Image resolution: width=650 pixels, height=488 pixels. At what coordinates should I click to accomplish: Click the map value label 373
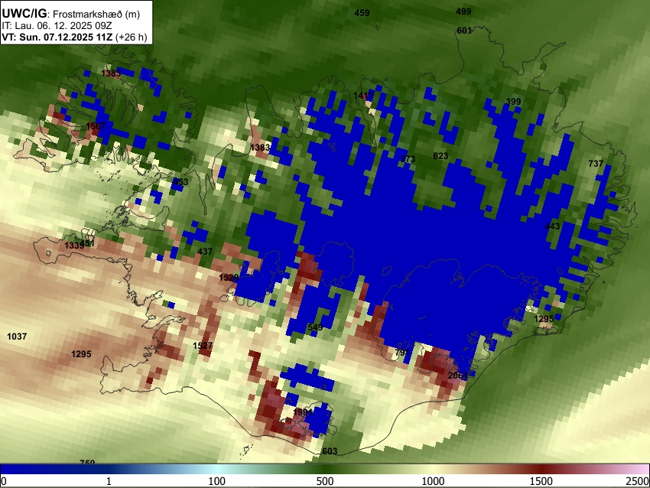click(x=408, y=159)
